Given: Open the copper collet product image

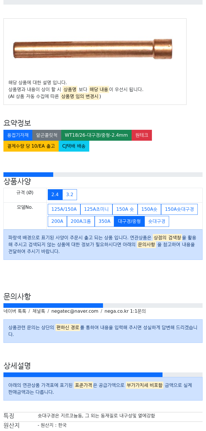Looking at the screenshot, I should pyautogui.click(x=93, y=49).
